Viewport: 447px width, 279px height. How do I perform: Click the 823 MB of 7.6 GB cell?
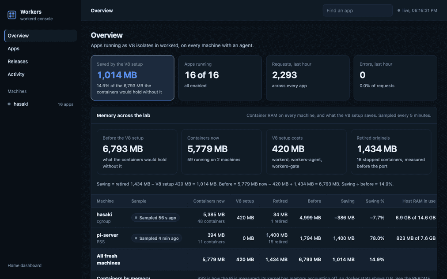click(416, 238)
